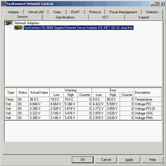Image resolution: width=166 pixels, height=166 pixels.
Task: Click the SysKonnect title bar app icon
Action: point(4,4)
